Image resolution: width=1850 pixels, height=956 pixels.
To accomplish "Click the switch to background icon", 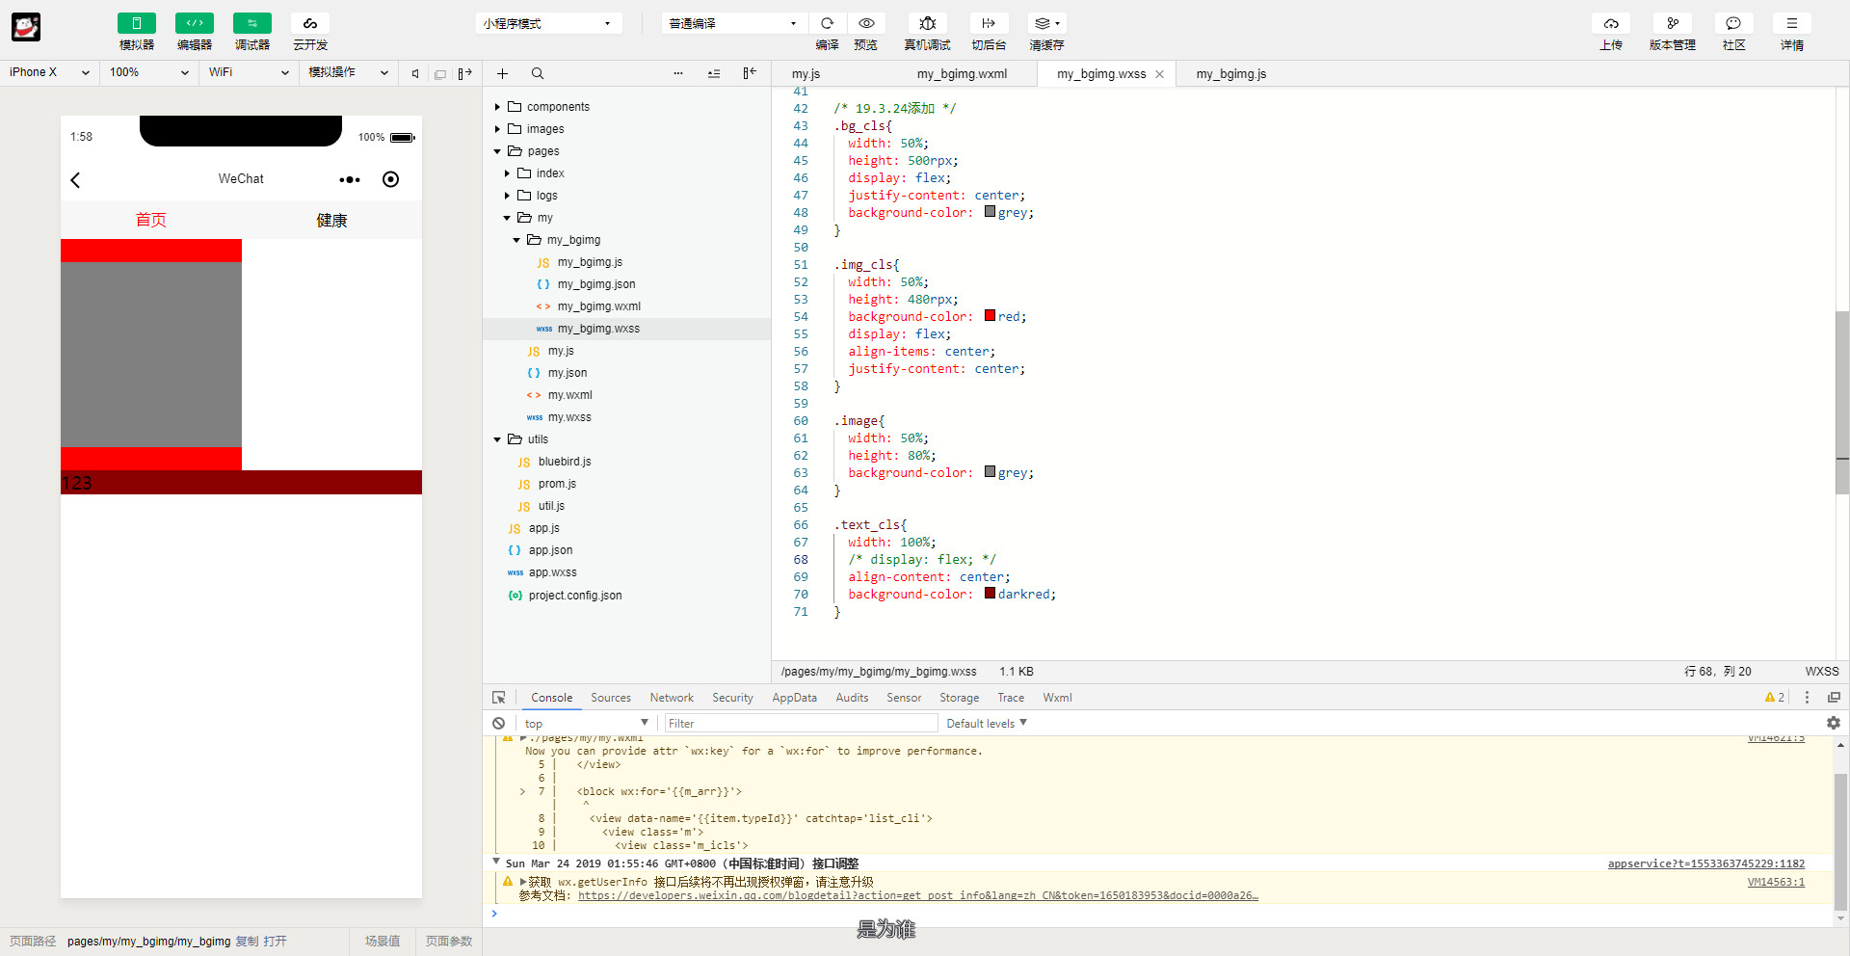I will coord(989,23).
